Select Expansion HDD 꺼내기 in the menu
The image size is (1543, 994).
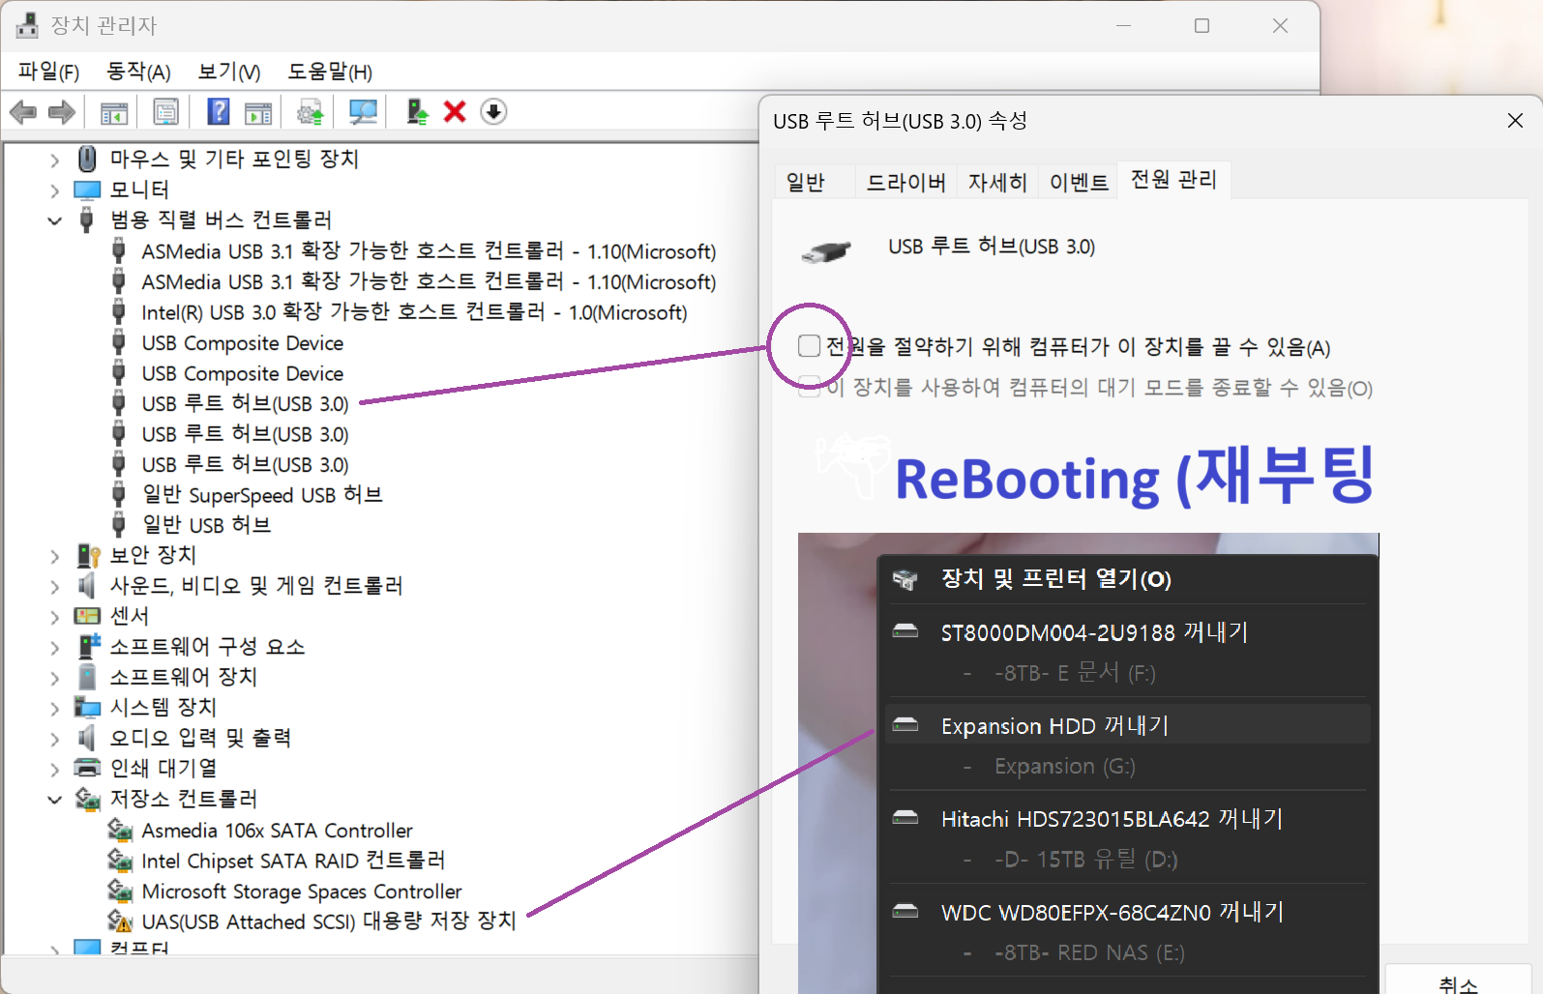[x=1054, y=725]
